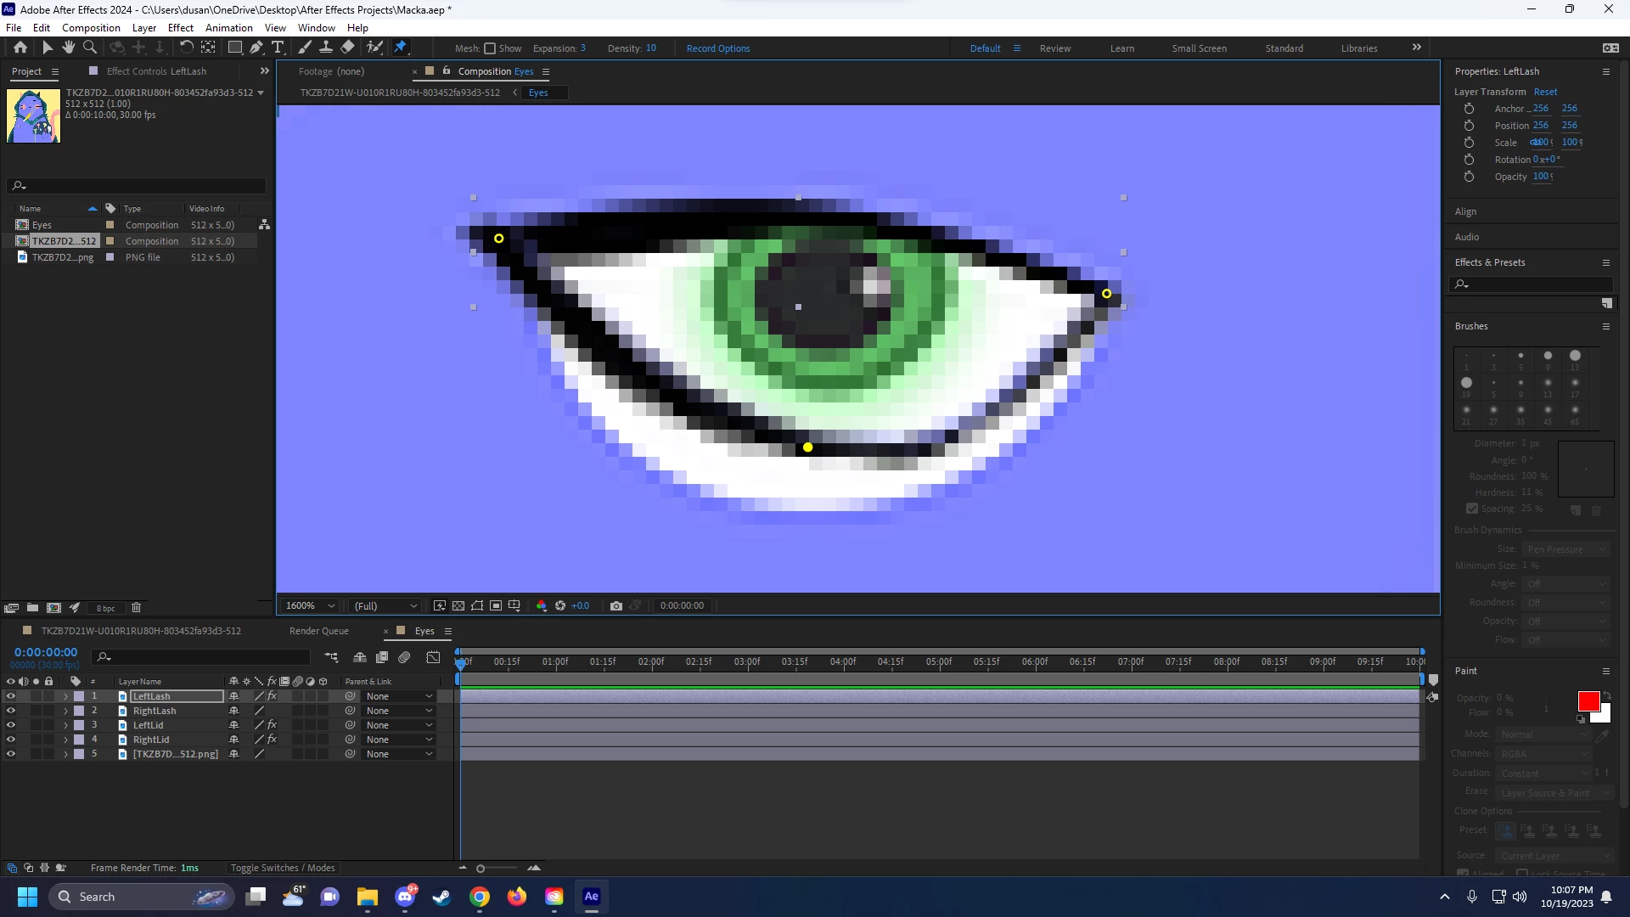Screen dimensions: 1630x917
Task: Select the Clone Stamp tool
Action: [x=325, y=48]
